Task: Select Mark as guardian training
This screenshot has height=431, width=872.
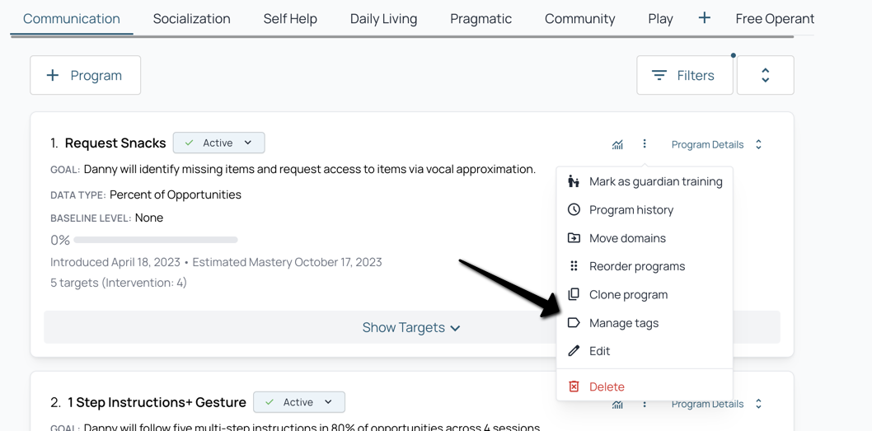Action: click(645, 181)
